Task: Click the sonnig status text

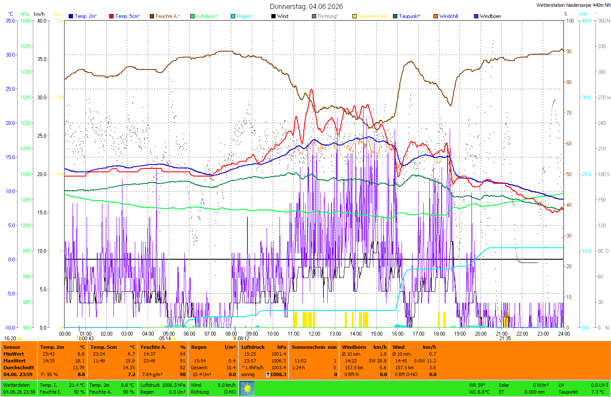Action: (x=248, y=374)
